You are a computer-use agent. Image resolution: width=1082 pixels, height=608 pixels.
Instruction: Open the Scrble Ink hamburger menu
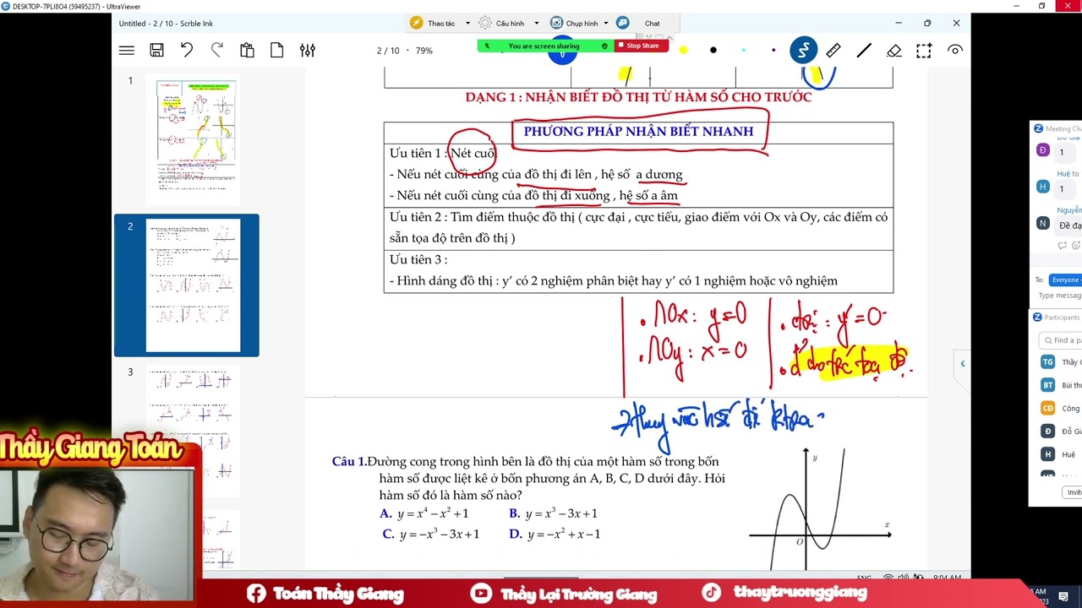pyautogui.click(x=127, y=51)
